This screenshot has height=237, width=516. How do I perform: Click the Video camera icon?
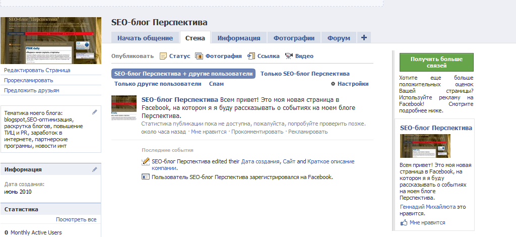tap(289, 56)
